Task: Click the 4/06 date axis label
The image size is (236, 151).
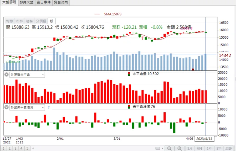Action: click(190, 138)
